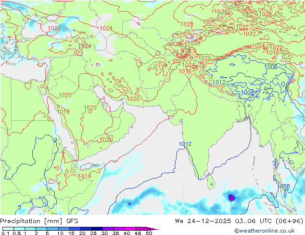The width and height of the screenshot is (305, 235).
Task: Click the island of Sri Lanka
Action: [211, 181]
